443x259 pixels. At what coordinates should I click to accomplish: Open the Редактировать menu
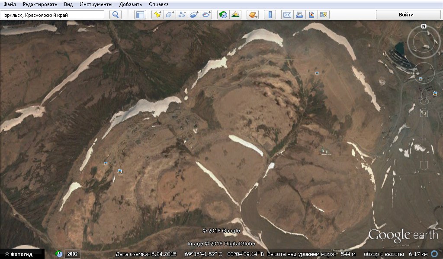point(40,4)
